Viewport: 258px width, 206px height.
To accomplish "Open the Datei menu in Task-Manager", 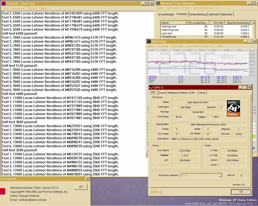I will 160,8.
